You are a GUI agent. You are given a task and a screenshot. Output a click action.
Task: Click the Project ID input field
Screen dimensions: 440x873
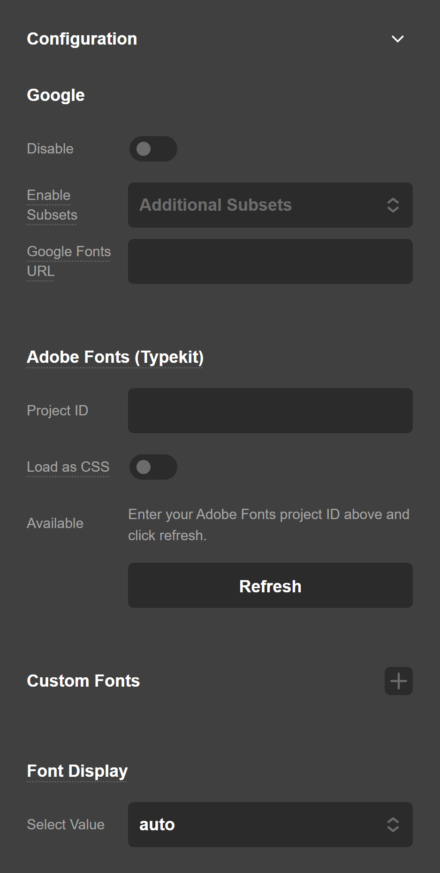(270, 411)
